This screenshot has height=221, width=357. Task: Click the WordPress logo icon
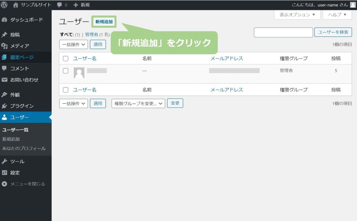point(5,5)
